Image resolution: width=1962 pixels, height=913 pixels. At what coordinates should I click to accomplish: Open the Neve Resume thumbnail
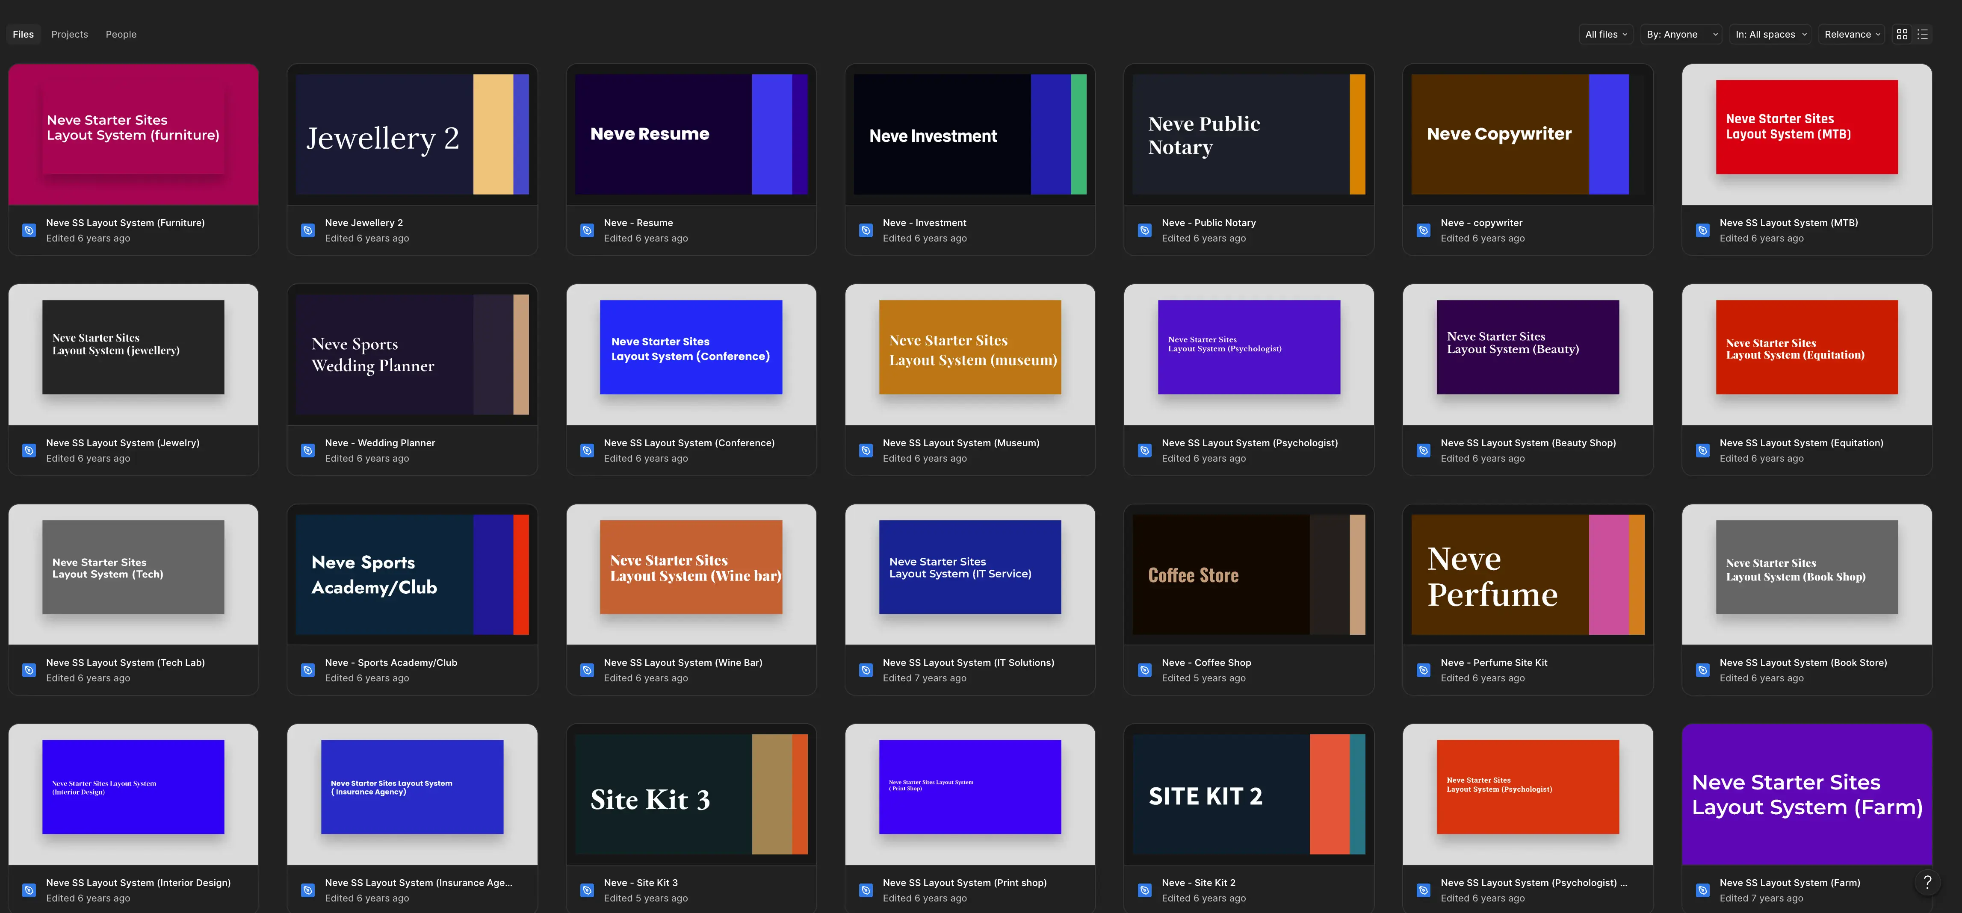tap(691, 134)
